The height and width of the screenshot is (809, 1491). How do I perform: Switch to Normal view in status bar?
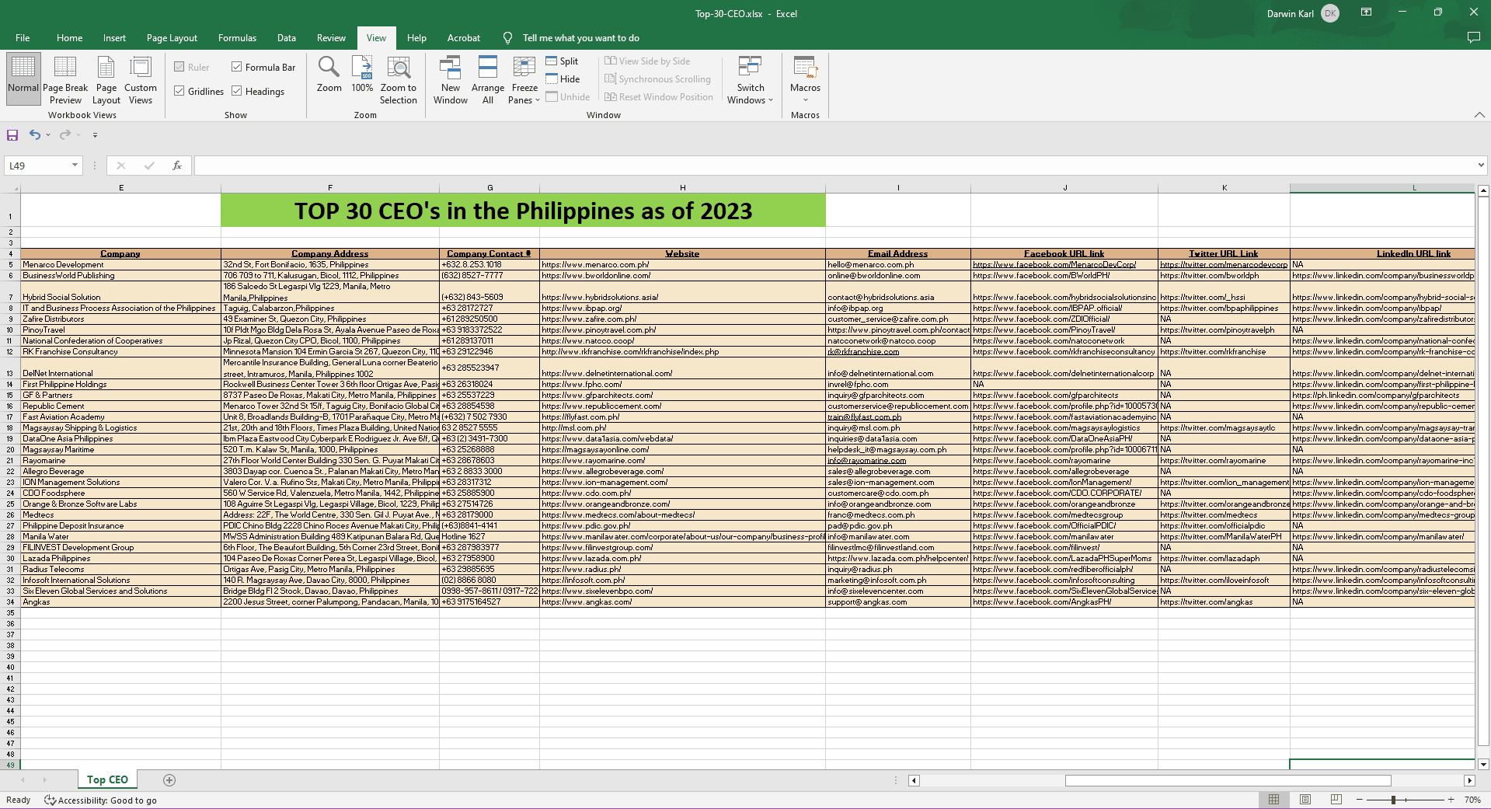[1274, 800]
